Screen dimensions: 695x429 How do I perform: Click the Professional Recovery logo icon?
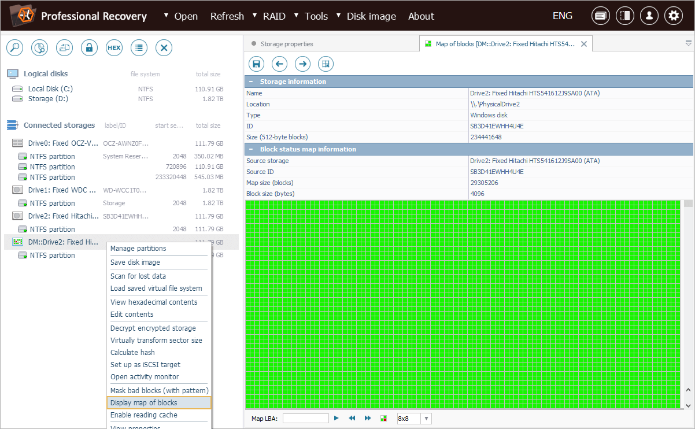[22, 16]
